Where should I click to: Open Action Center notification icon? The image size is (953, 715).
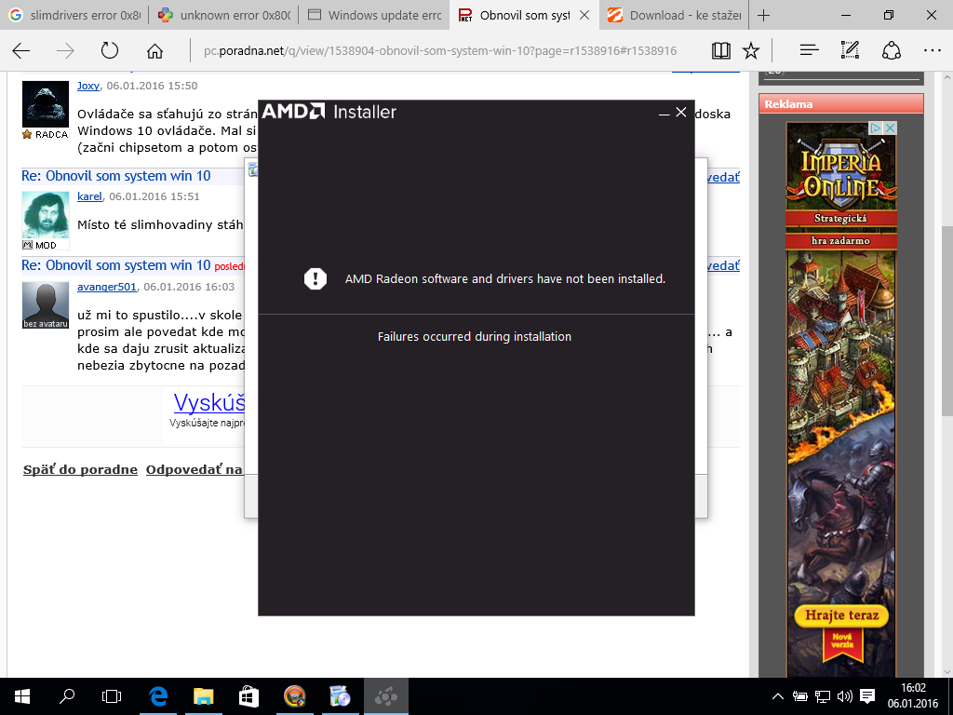pos(867,696)
